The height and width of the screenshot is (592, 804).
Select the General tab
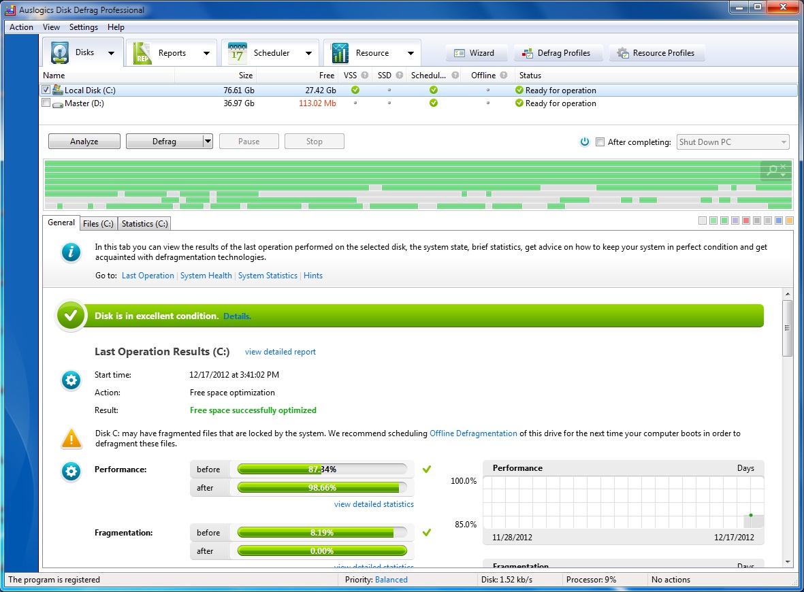(61, 223)
